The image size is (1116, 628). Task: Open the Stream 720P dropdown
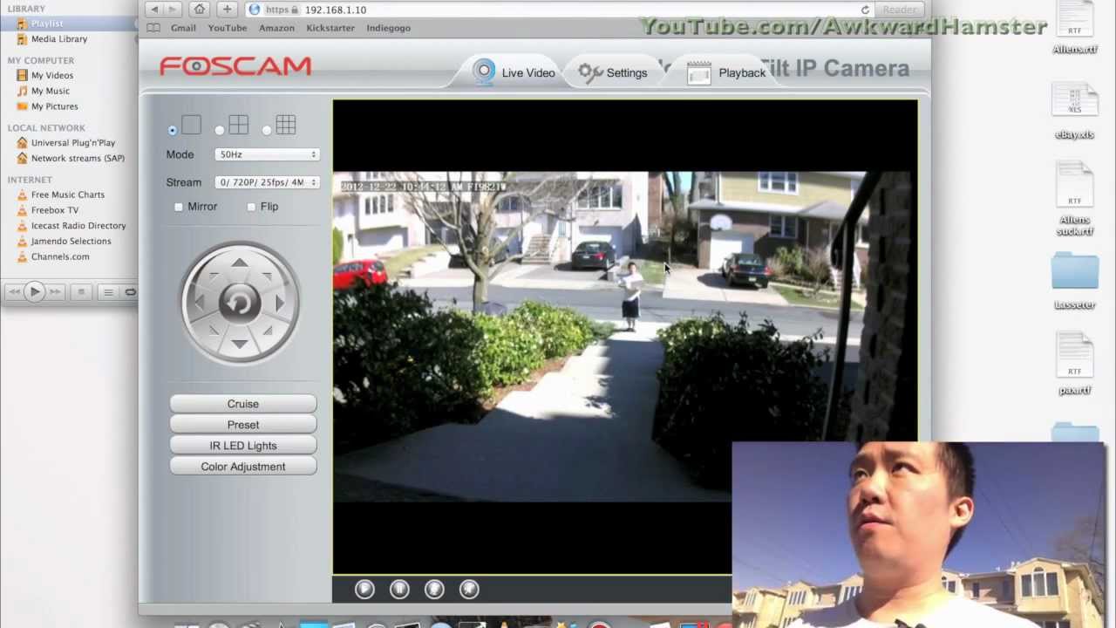(x=267, y=182)
